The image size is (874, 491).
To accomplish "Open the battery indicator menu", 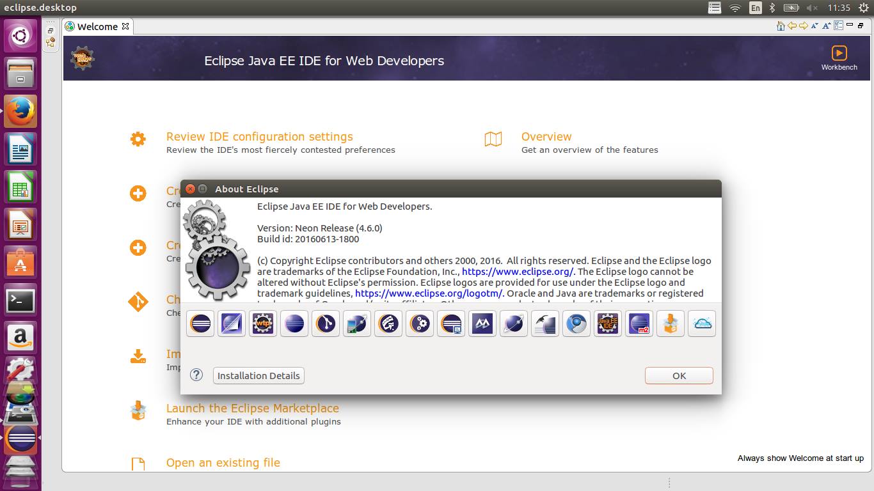I will pyautogui.click(x=791, y=8).
